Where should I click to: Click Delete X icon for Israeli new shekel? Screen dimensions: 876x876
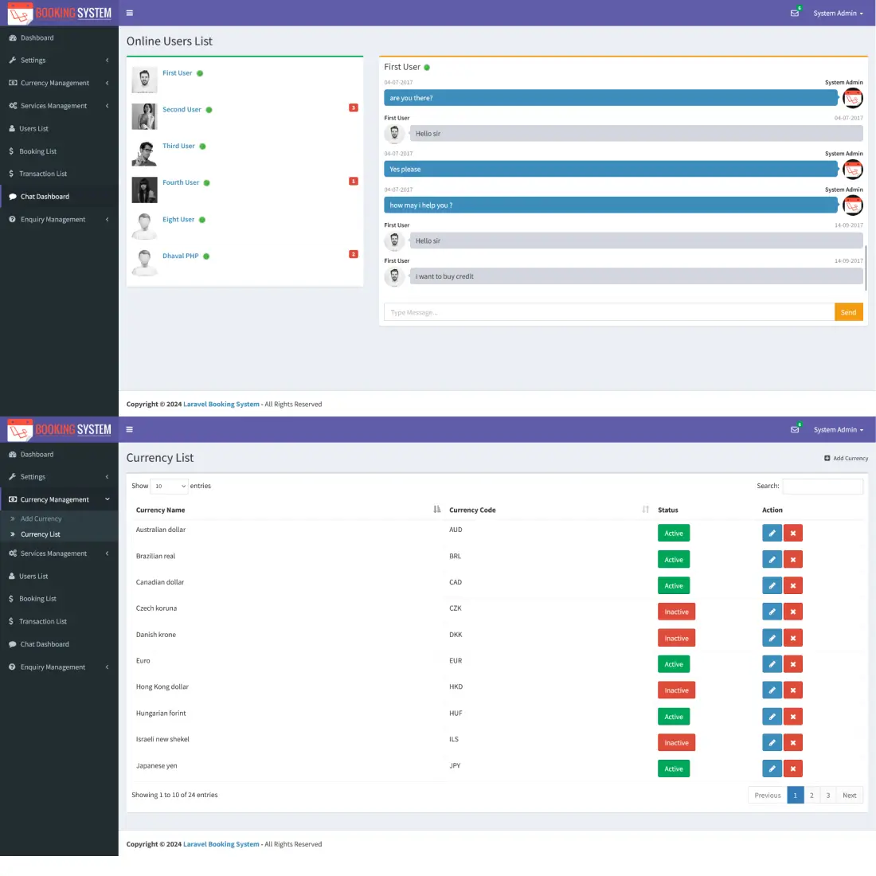click(x=792, y=742)
